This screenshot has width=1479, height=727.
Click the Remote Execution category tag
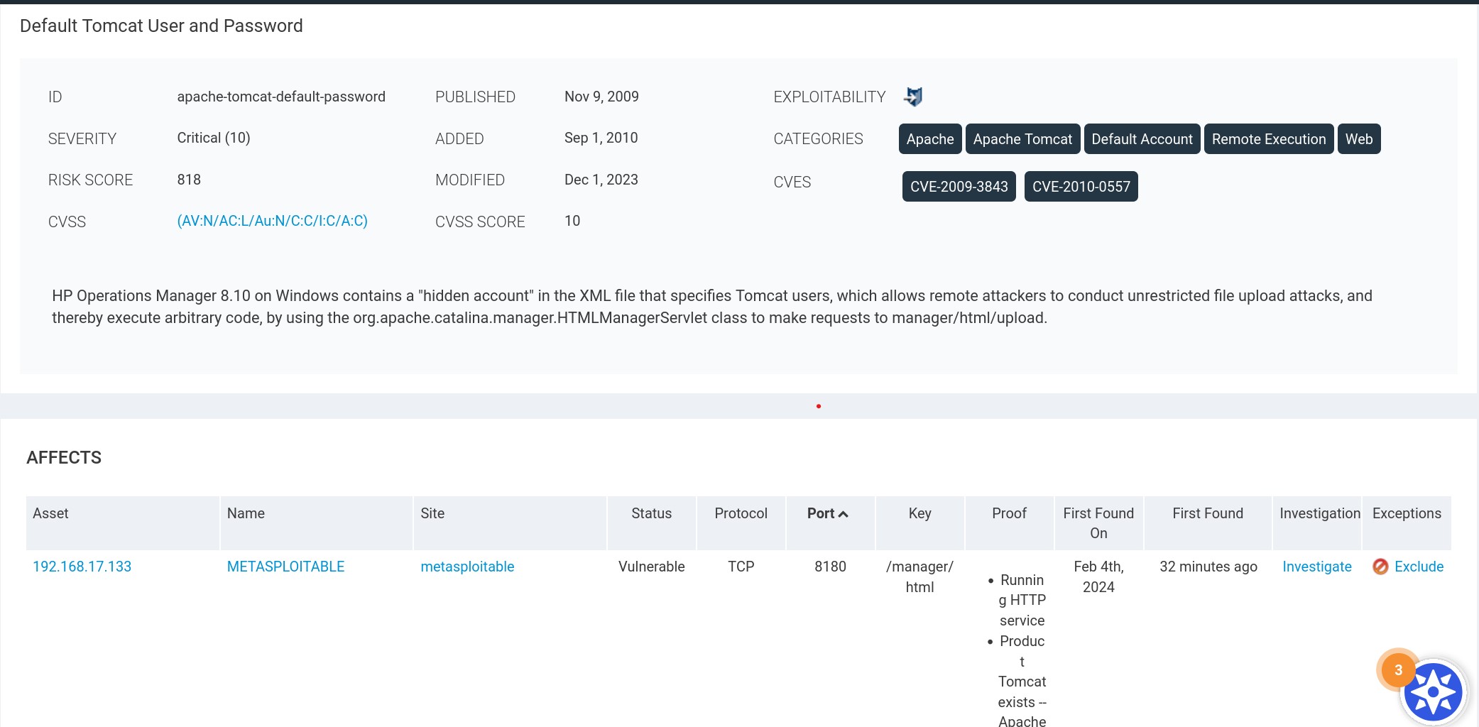pyautogui.click(x=1268, y=139)
